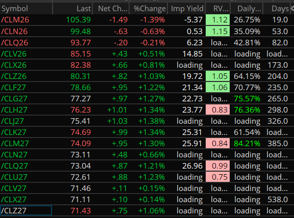This screenshot has width=294, height=218.
Task: Select the /CLV27 symbol
Action: pos(14,188)
